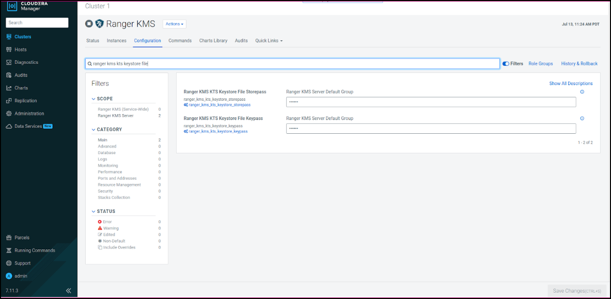
Task: Open the Actions dropdown
Action: click(x=174, y=24)
